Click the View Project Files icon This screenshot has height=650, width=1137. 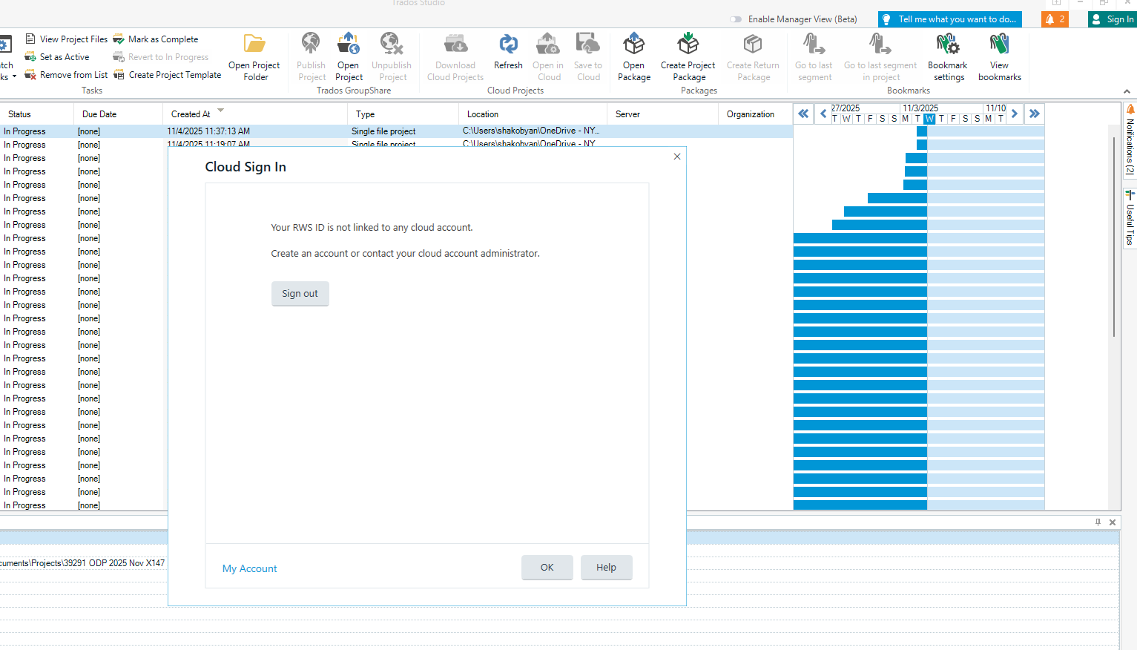click(x=65, y=39)
